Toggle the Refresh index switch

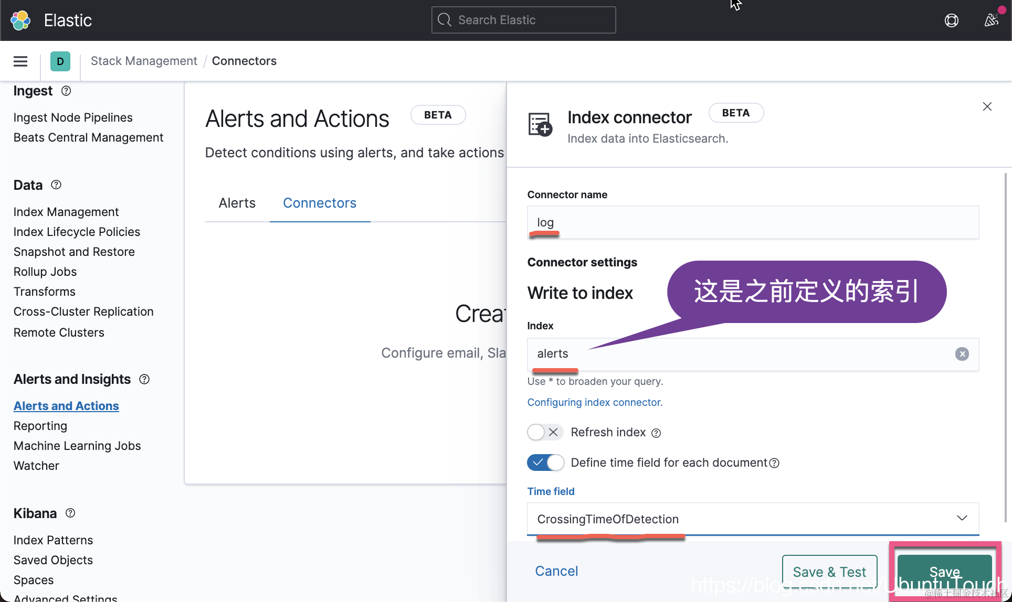point(545,432)
